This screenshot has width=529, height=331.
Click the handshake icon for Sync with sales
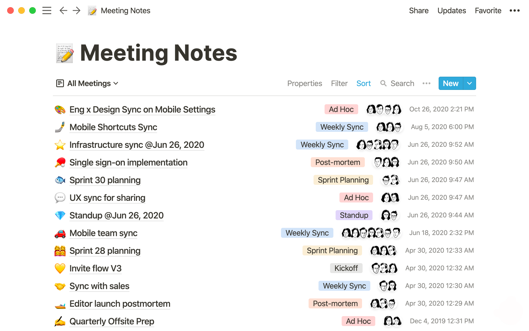(x=60, y=285)
